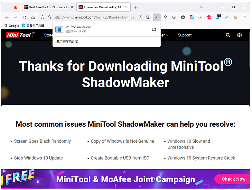
Task: Toggle reader view icon
Action: 140,17
